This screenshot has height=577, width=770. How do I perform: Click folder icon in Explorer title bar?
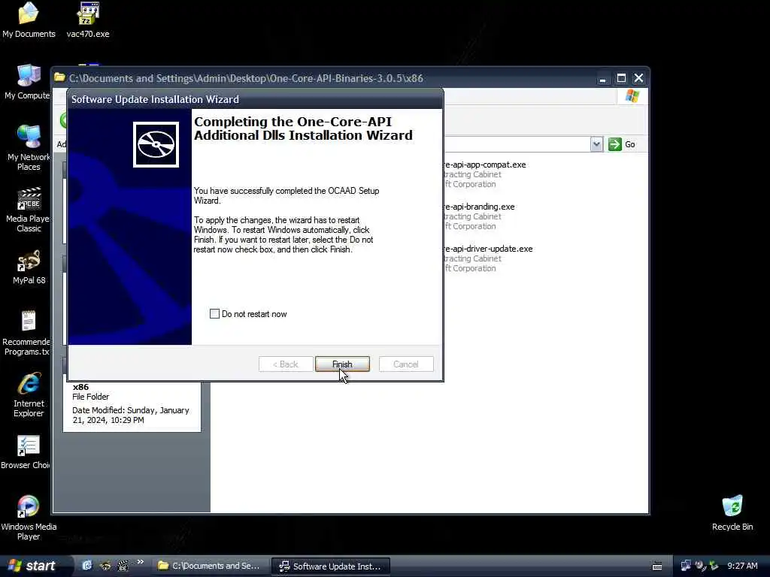click(x=59, y=77)
